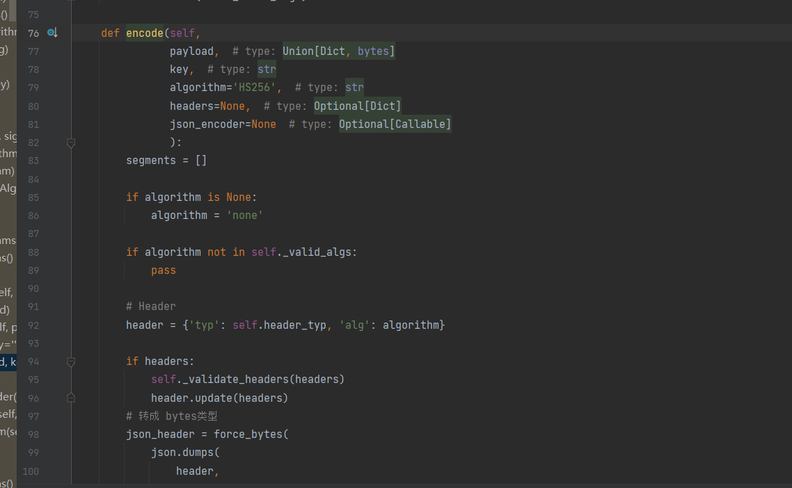Place cursor on 'segments = []' line
This screenshot has height=488, width=792.
click(x=166, y=161)
